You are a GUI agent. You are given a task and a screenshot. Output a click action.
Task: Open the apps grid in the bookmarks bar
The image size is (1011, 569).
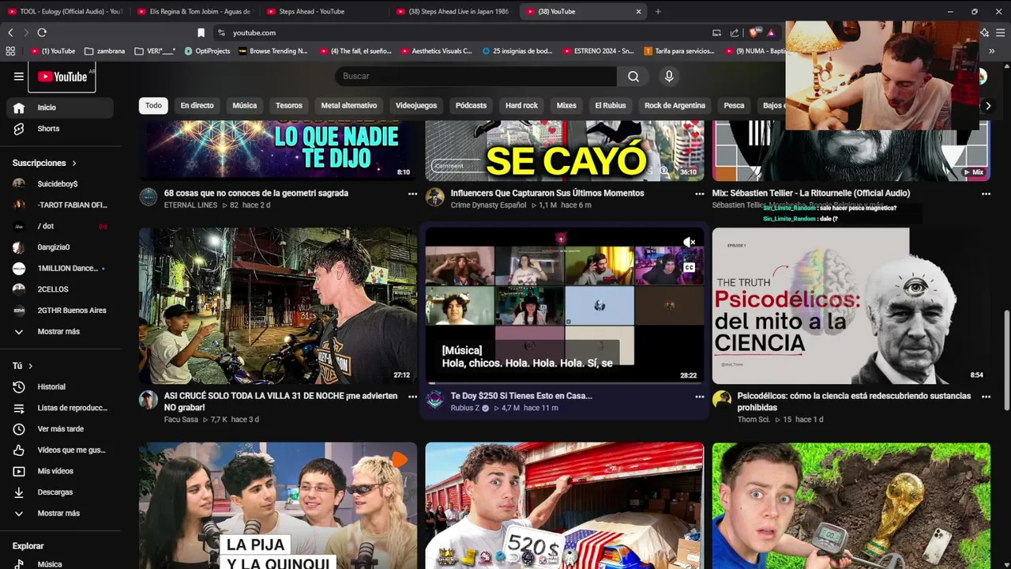pos(10,51)
